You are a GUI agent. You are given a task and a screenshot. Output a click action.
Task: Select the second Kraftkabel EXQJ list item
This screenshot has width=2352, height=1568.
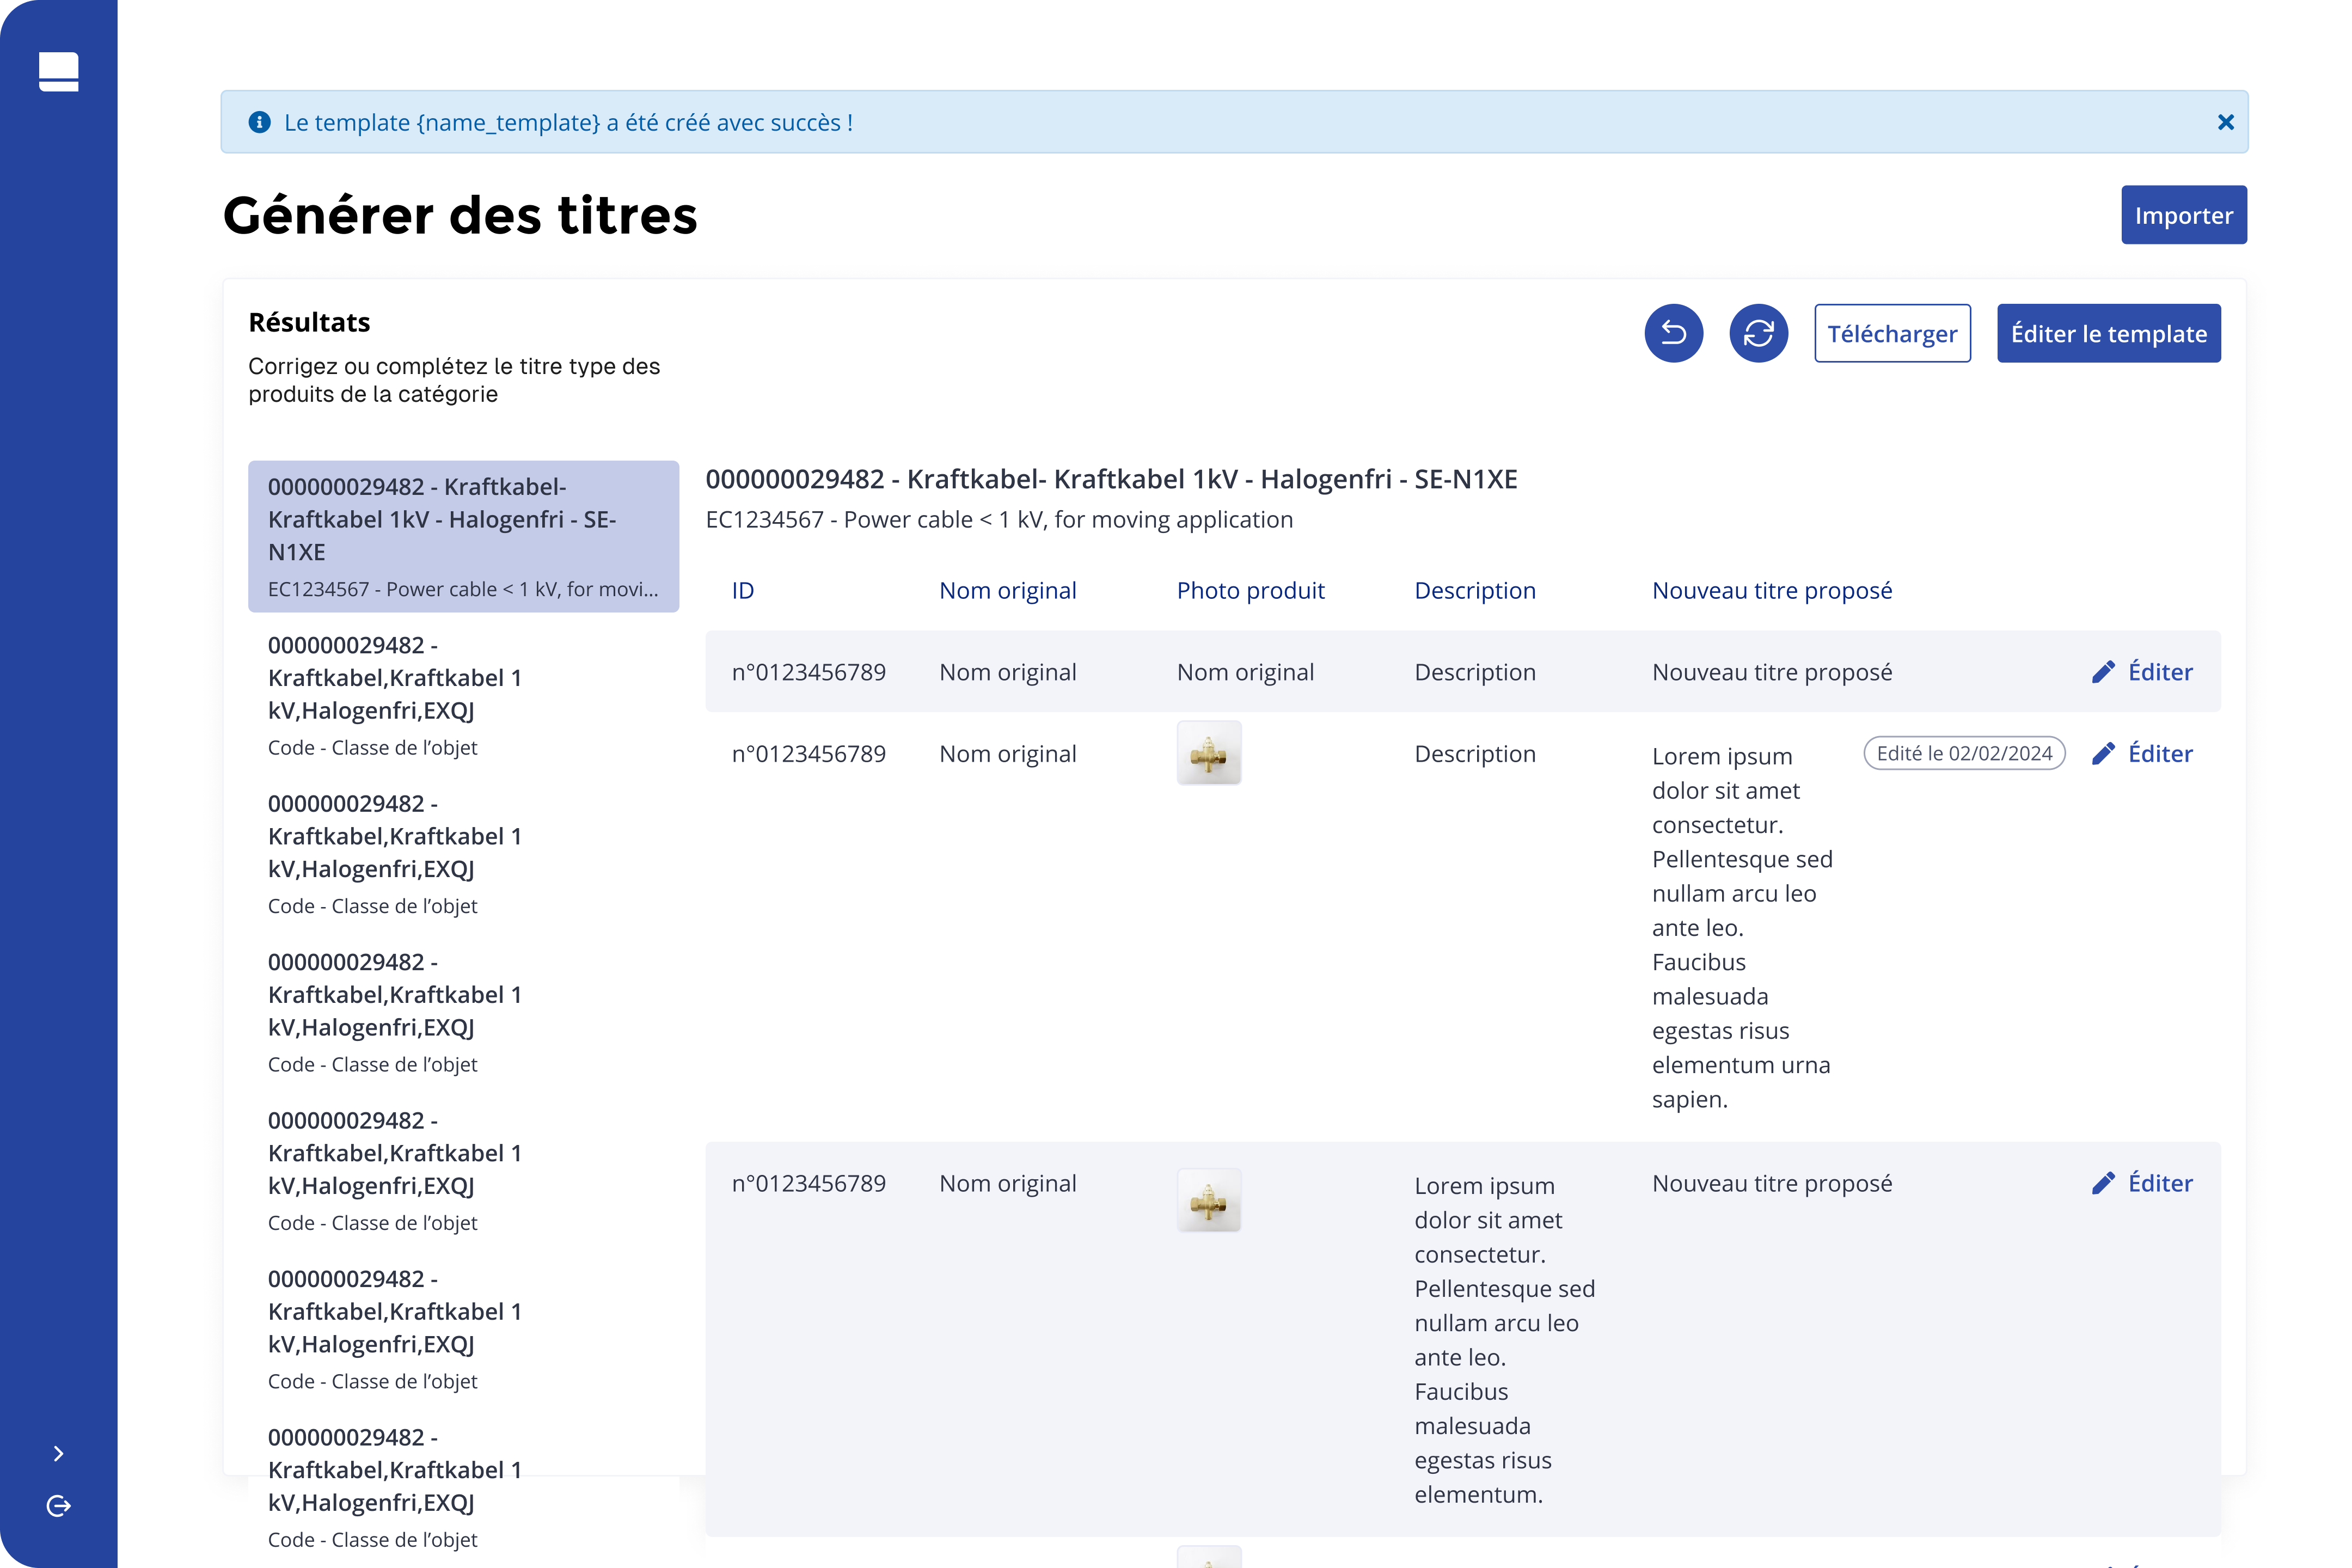click(463, 695)
